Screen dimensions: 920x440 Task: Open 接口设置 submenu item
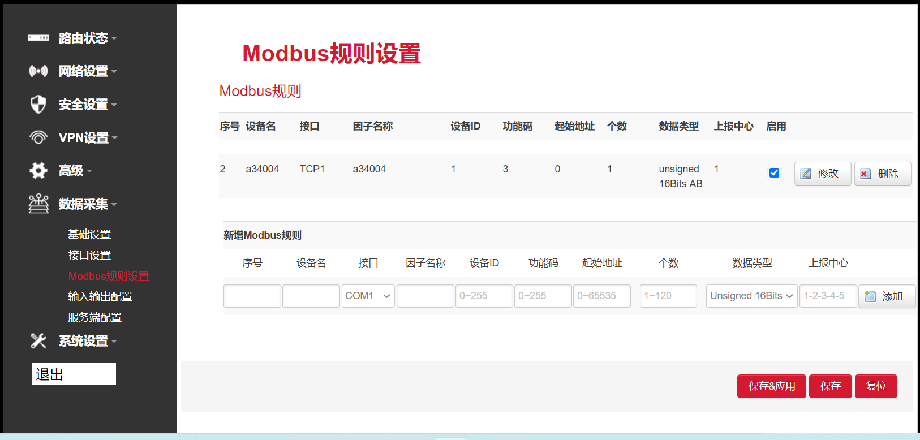click(x=89, y=255)
